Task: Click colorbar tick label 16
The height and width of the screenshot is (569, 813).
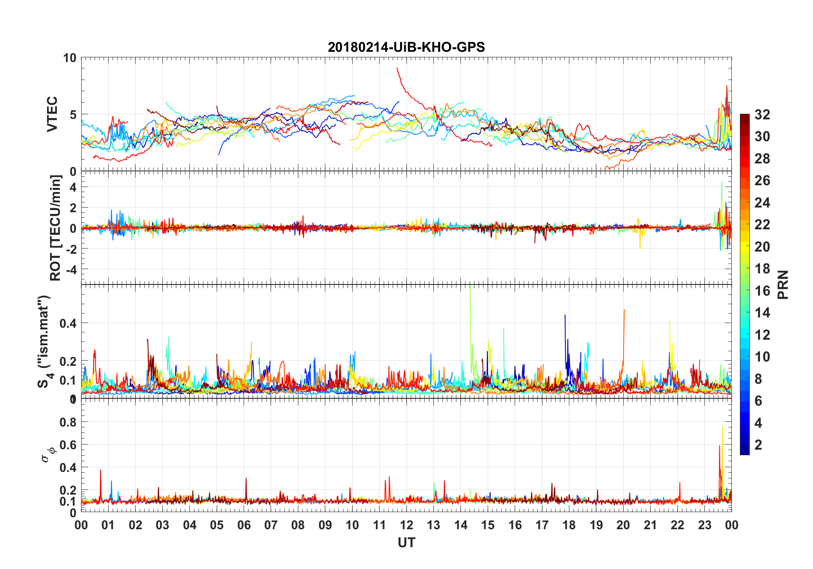Action: pyautogui.click(x=762, y=290)
